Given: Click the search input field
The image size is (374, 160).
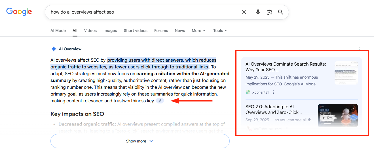Looking at the screenshot, I should tap(142, 12).
